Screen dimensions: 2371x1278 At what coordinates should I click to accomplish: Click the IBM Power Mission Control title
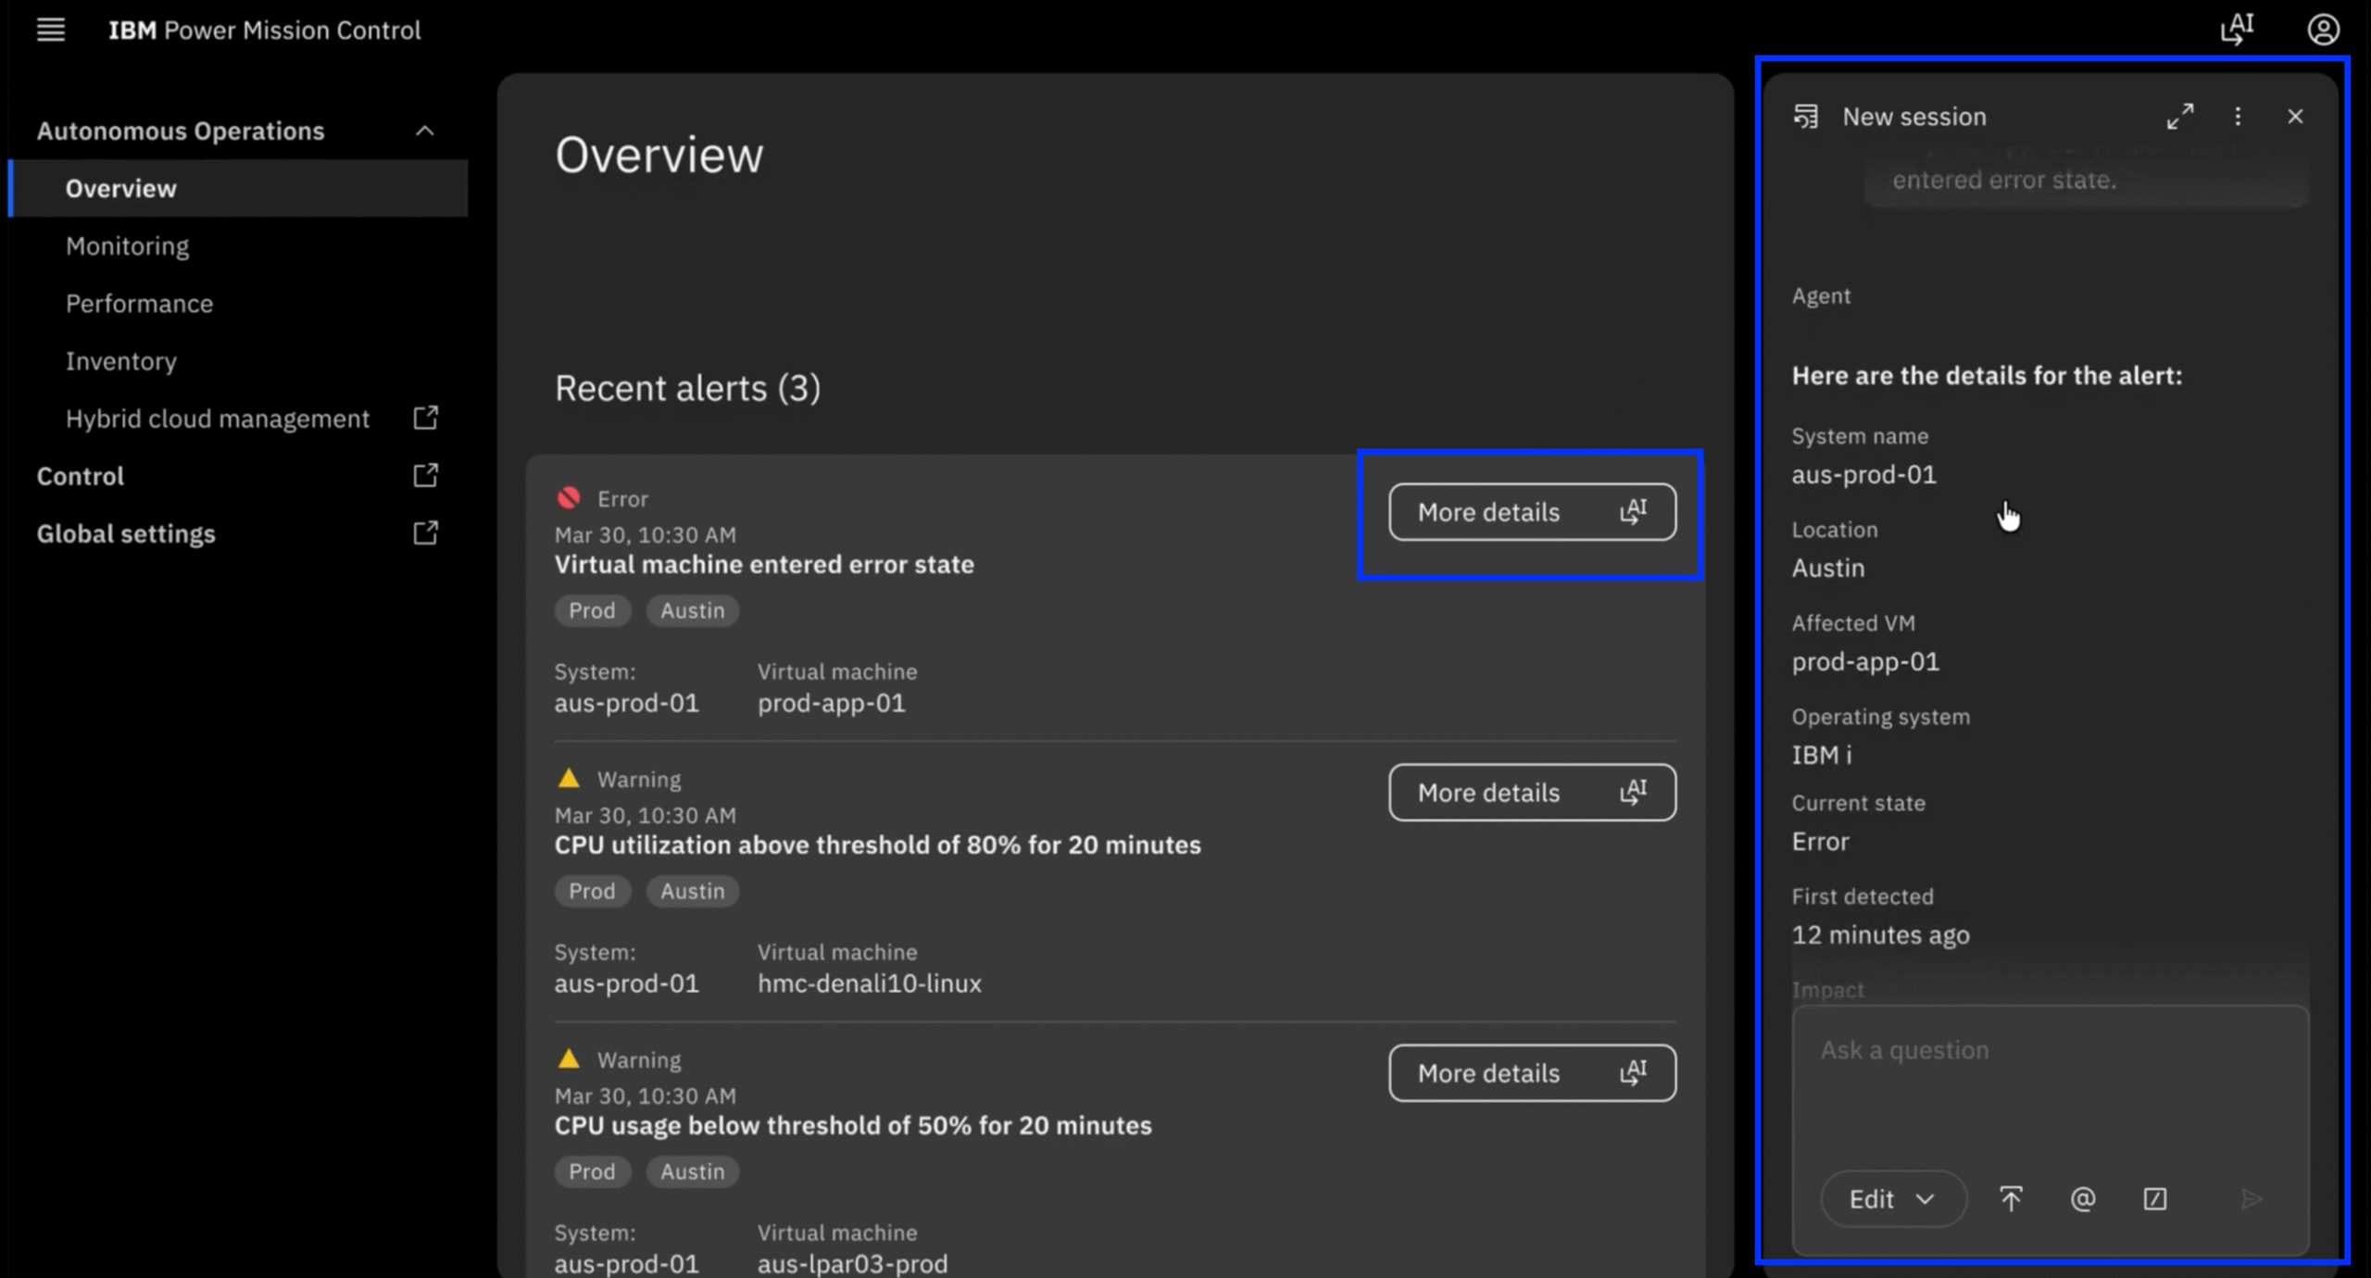click(264, 30)
